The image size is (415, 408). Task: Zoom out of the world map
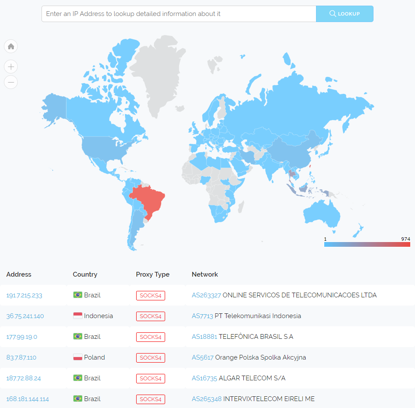pyautogui.click(x=11, y=82)
